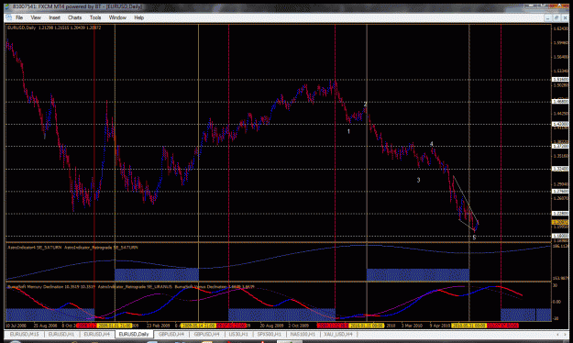
Task: Select upper white wedge trendline near wave 5
Action: pos(466,200)
